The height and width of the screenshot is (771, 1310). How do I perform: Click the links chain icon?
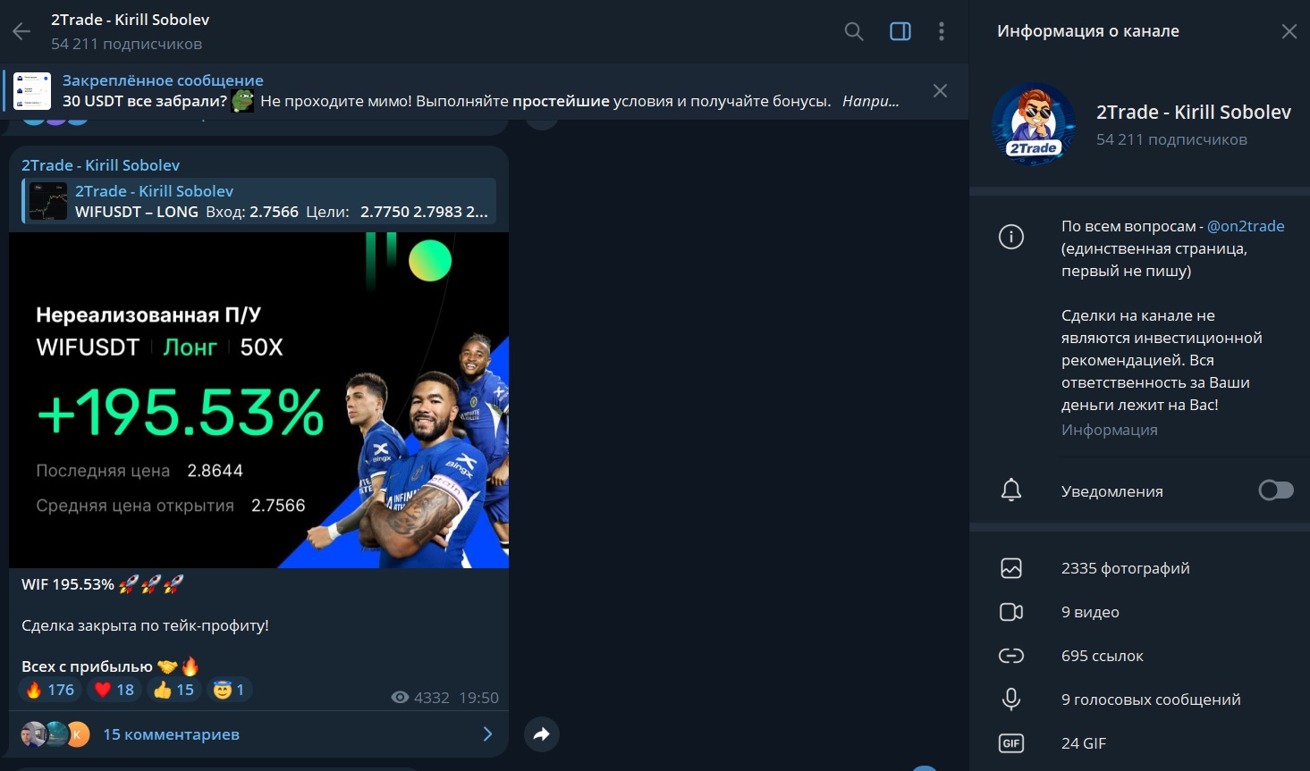(1011, 656)
